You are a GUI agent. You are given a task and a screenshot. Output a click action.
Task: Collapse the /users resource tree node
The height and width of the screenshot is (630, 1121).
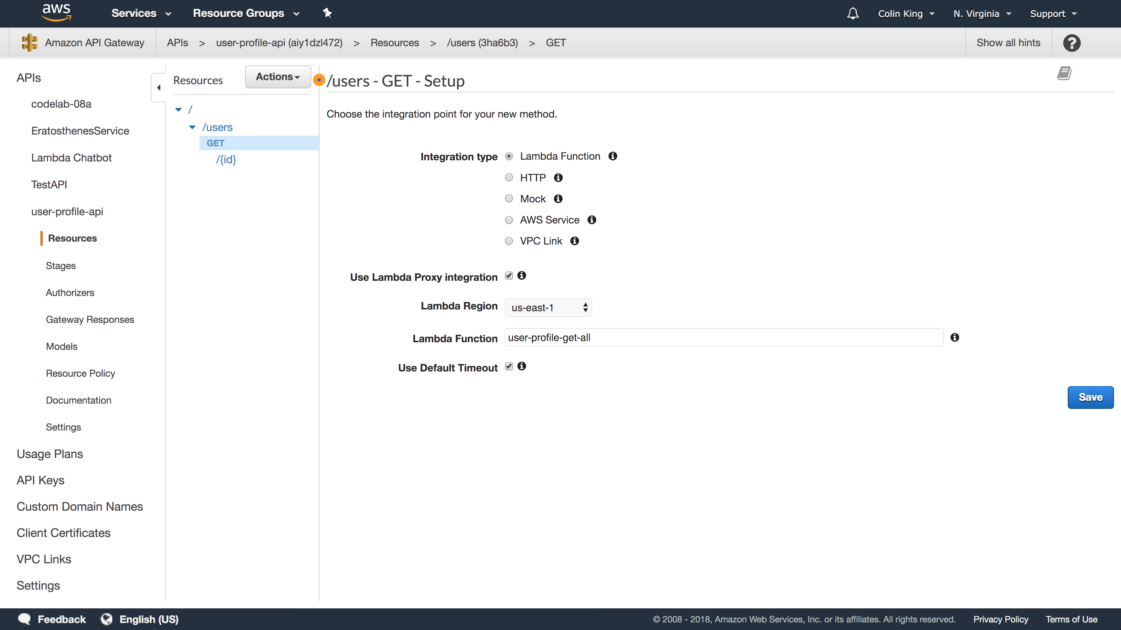coord(192,127)
